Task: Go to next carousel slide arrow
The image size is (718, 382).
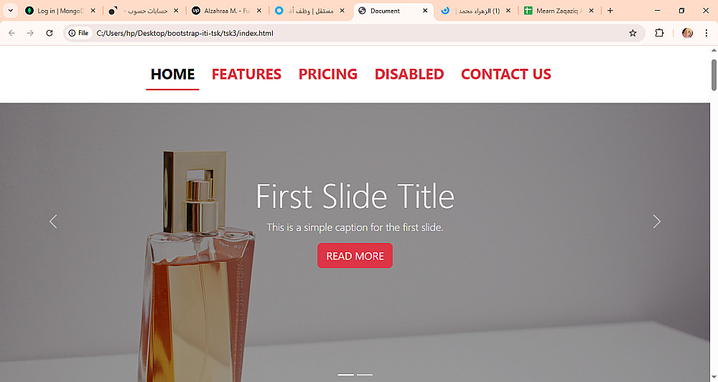Action: (657, 221)
